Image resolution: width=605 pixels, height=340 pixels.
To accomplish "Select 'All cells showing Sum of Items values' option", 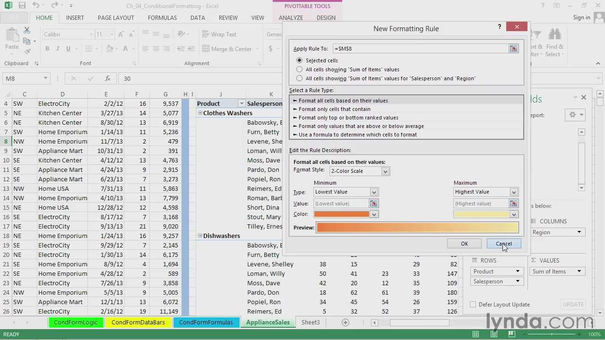I will pos(299,69).
